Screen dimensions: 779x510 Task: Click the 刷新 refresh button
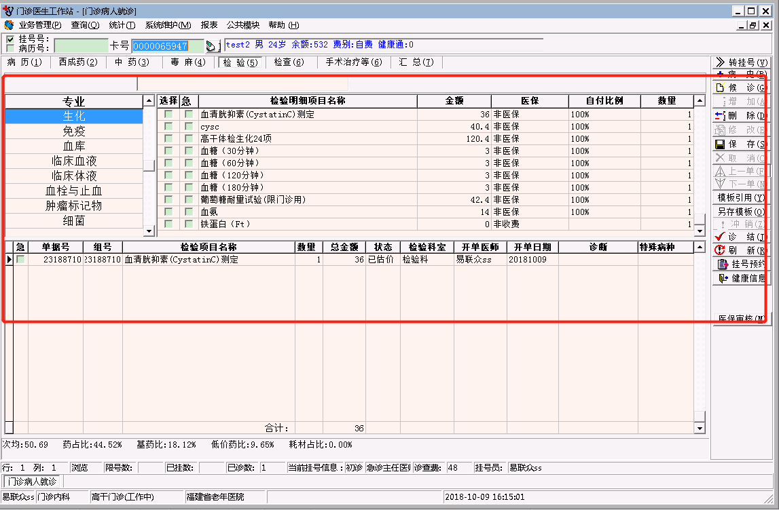741,250
